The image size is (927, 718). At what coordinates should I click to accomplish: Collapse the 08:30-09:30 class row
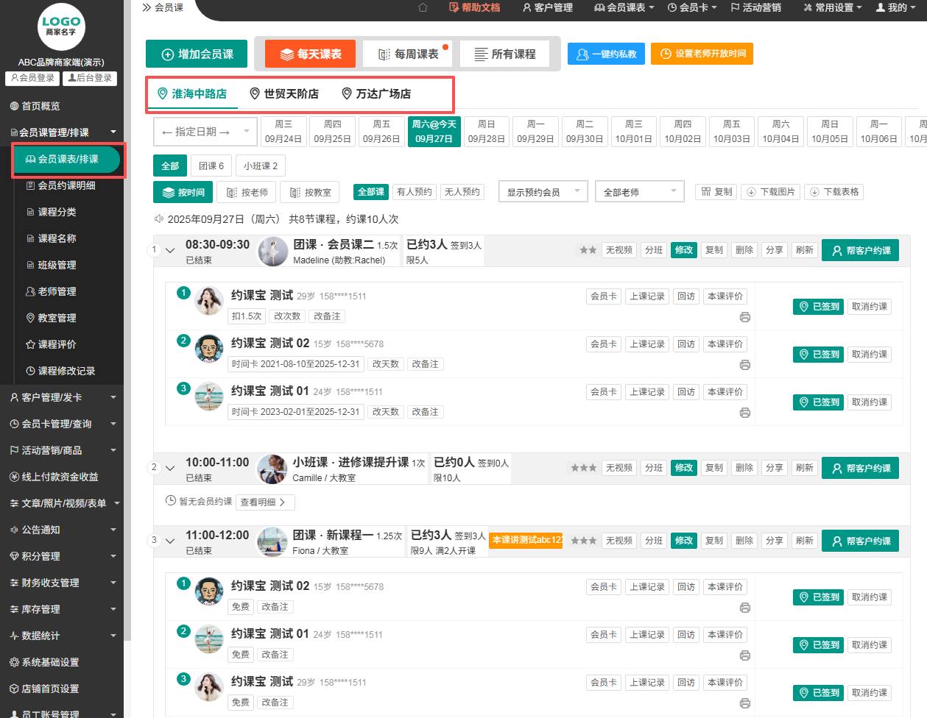tap(170, 251)
